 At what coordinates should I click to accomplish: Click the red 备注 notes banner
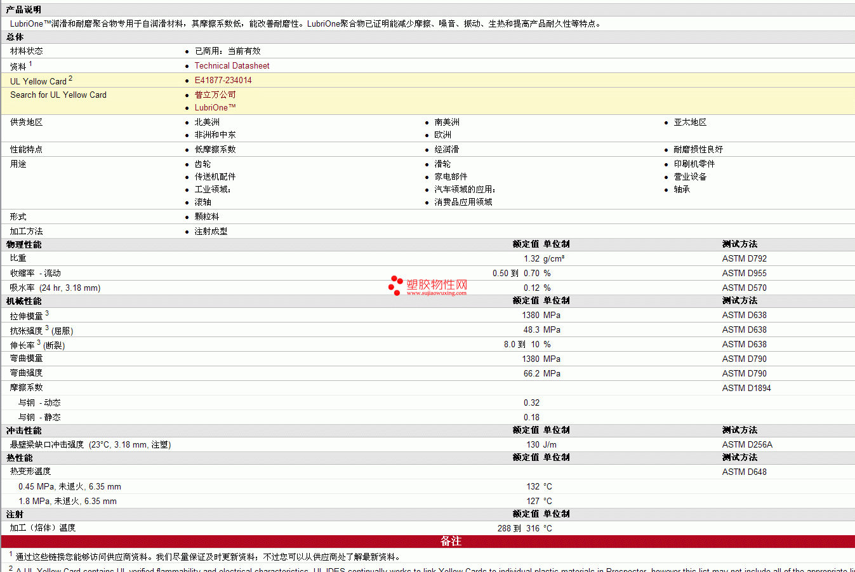tap(428, 542)
